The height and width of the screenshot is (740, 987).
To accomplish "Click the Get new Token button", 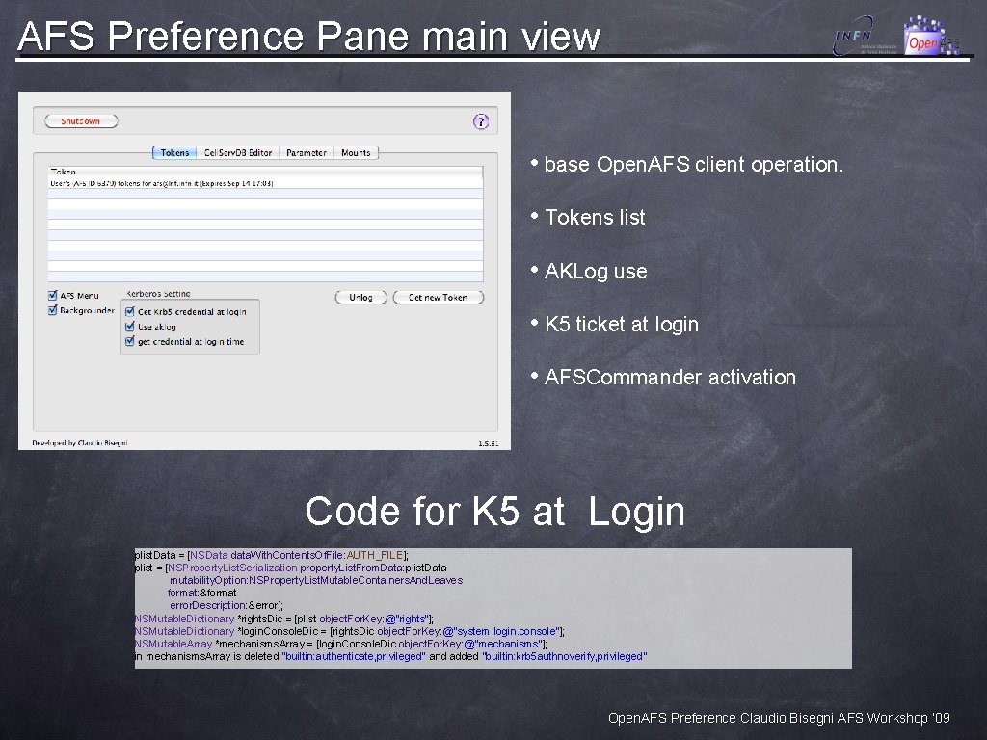I will point(439,298).
